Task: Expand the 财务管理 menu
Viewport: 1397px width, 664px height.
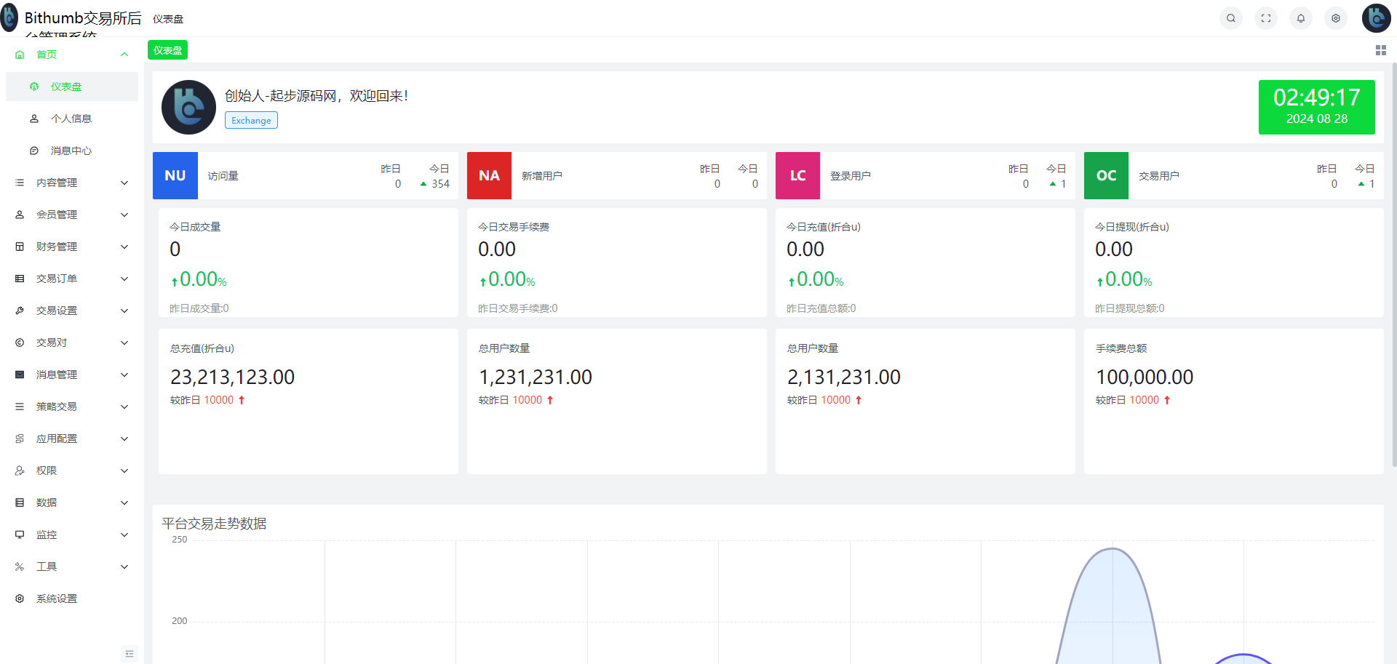Action: [71, 247]
